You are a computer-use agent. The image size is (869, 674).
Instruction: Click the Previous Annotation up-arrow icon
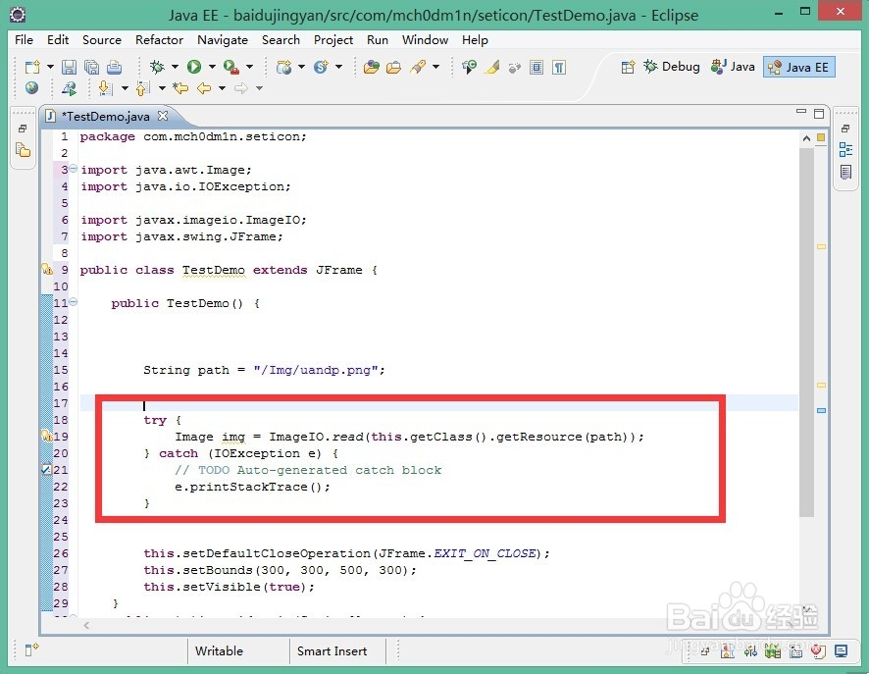pyautogui.click(x=143, y=87)
